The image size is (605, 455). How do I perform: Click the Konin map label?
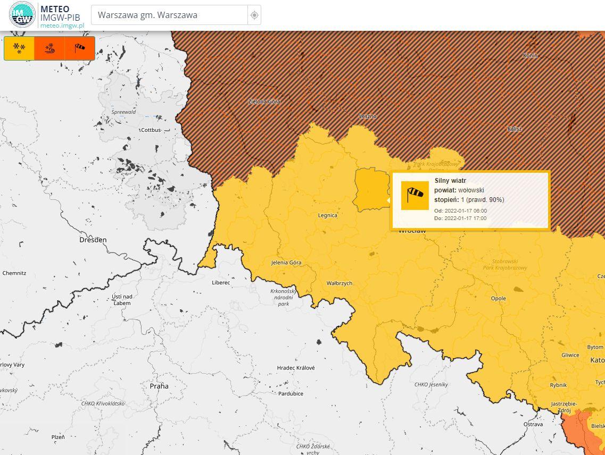(x=530, y=55)
